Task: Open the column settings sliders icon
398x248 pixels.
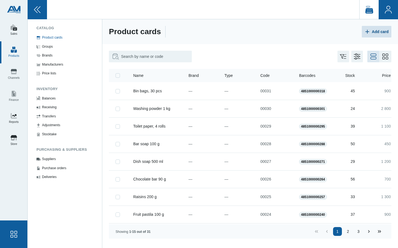Action: (x=357, y=56)
